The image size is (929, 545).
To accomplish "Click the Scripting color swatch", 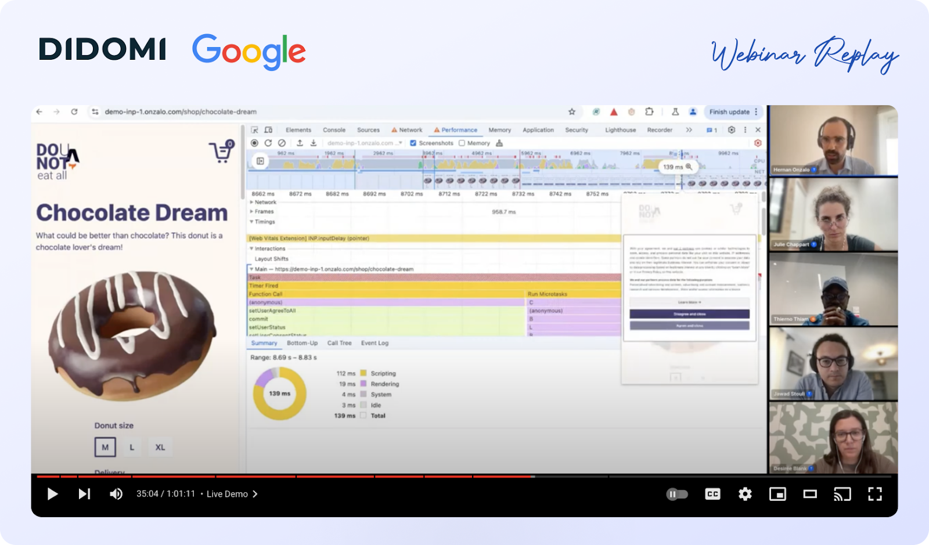I will (363, 373).
